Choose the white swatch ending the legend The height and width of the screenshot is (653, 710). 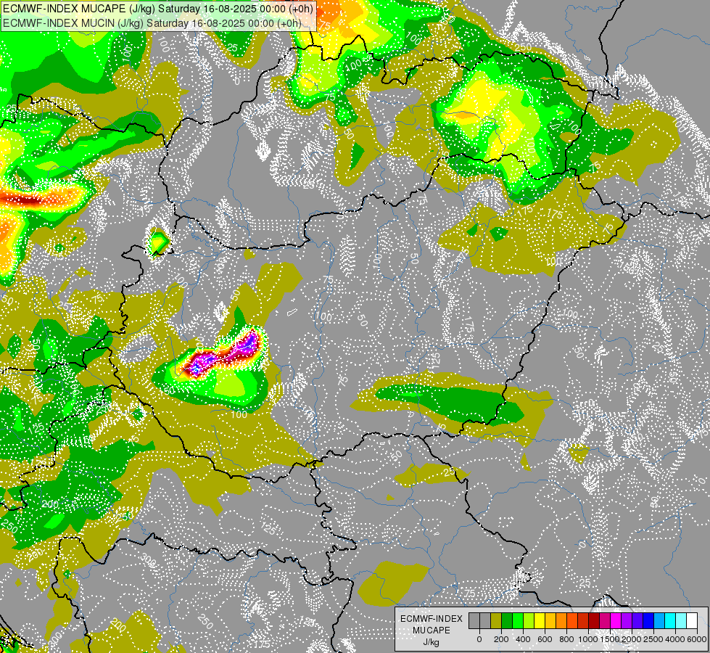692,620
